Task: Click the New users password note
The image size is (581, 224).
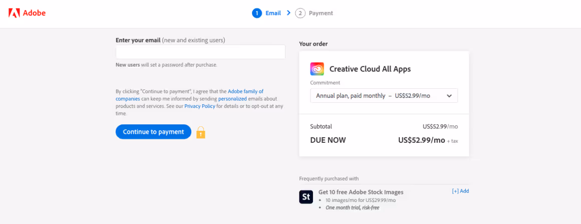Action: [x=166, y=65]
